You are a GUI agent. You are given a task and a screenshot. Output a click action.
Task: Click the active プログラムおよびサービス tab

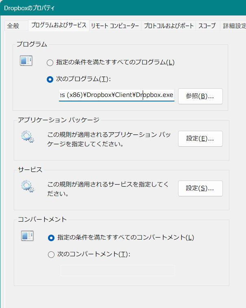tap(59, 25)
